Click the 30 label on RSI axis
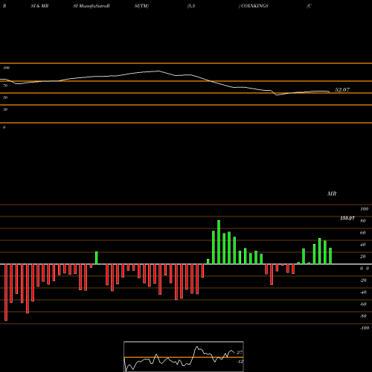372x372 pixels. pyautogui.click(x=5, y=109)
